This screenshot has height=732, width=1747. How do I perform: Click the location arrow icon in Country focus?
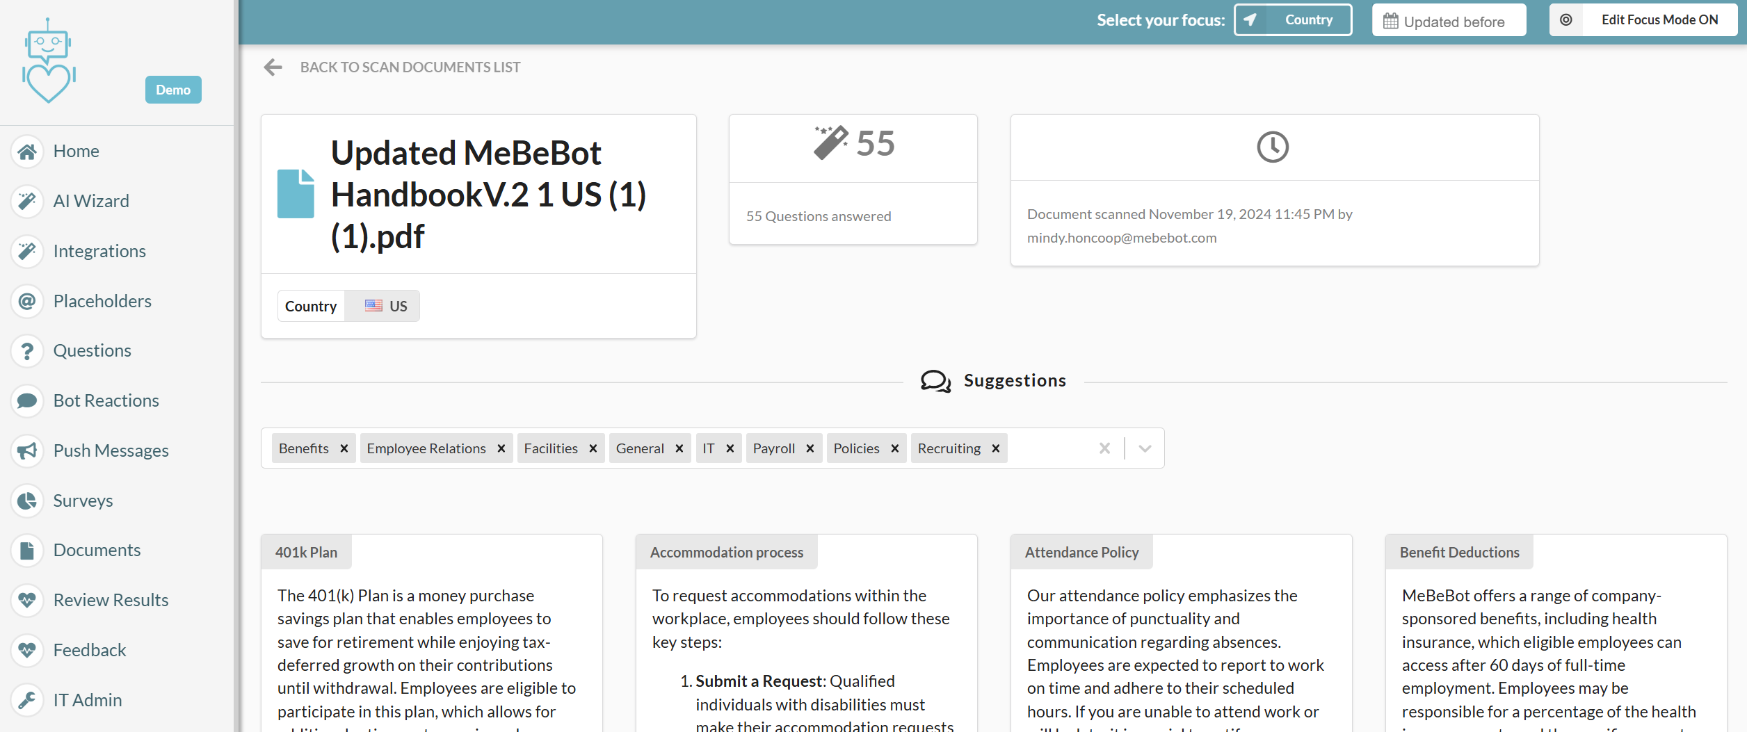pyautogui.click(x=1250, y=19)
